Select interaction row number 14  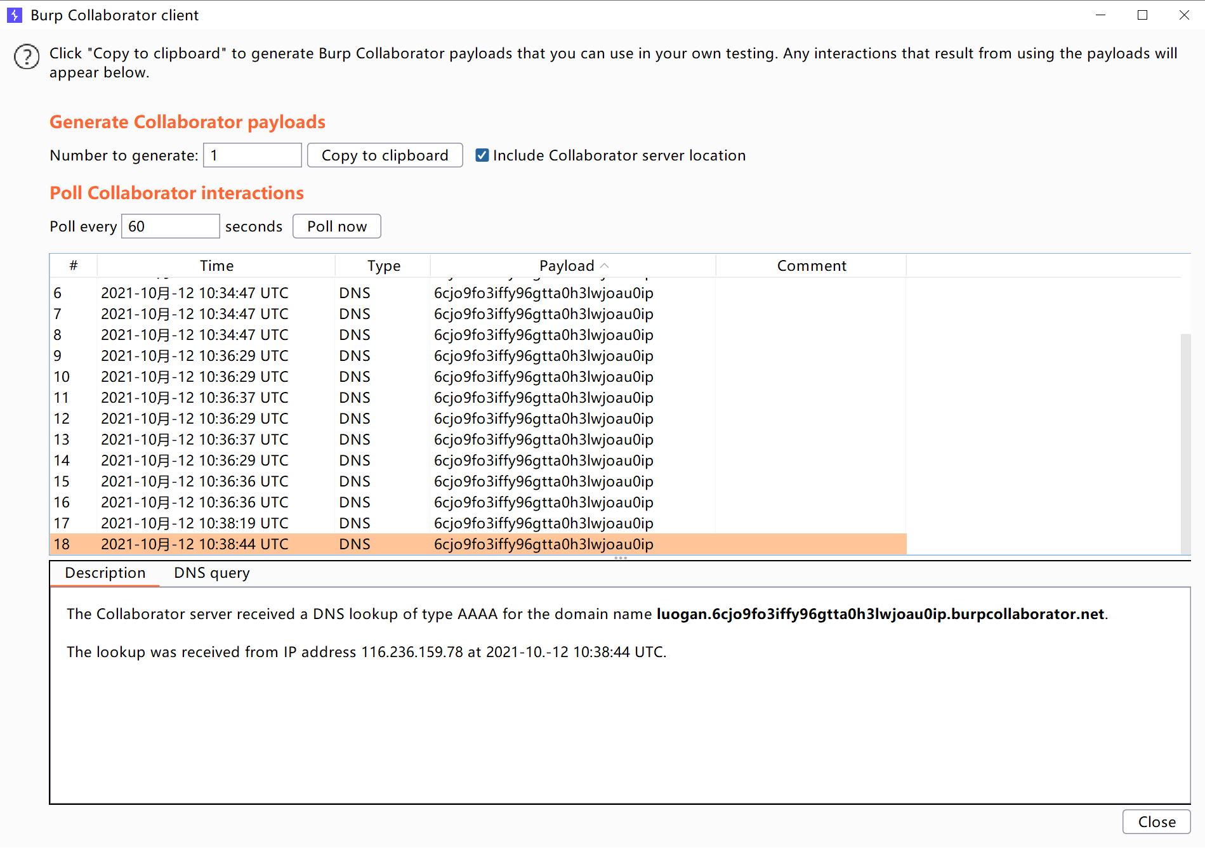point(478,460)
